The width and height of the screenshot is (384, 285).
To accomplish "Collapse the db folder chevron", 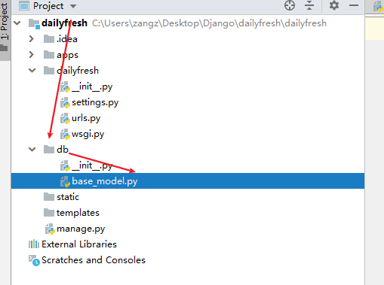I will 32,150.
